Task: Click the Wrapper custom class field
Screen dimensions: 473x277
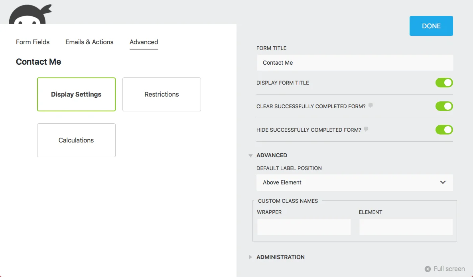Action: 304,226
